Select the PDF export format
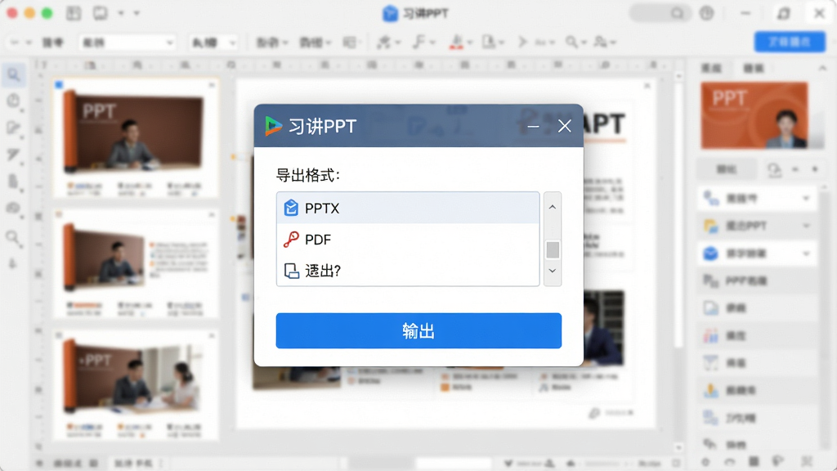The width and height of the screenshot is (837, 471). pos(408,240)
